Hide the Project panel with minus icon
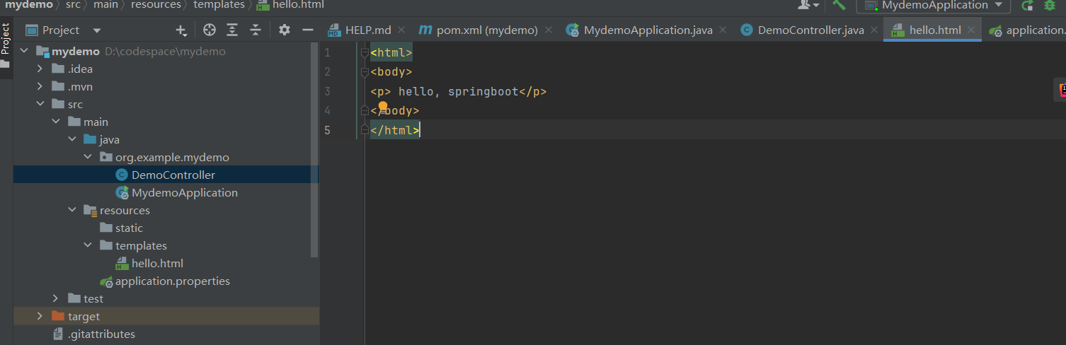The height and width of the screenshot is (345, 1066). point(308,30)
